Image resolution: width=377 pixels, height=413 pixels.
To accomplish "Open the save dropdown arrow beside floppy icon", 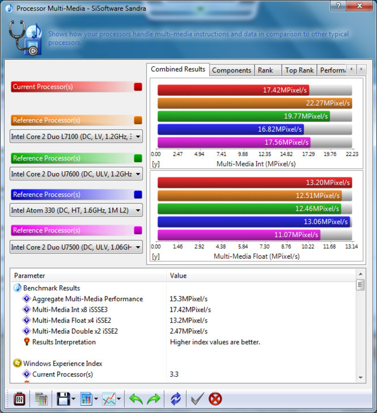I will click(73, 399).
